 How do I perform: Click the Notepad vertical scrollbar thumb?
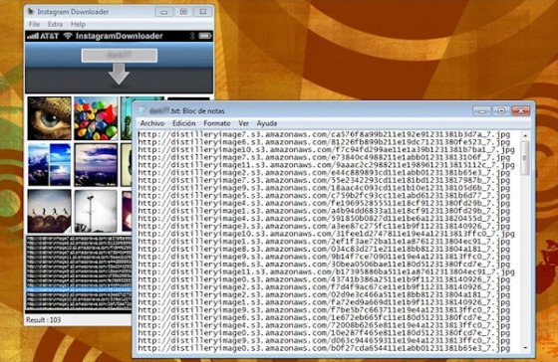(525, 158)
